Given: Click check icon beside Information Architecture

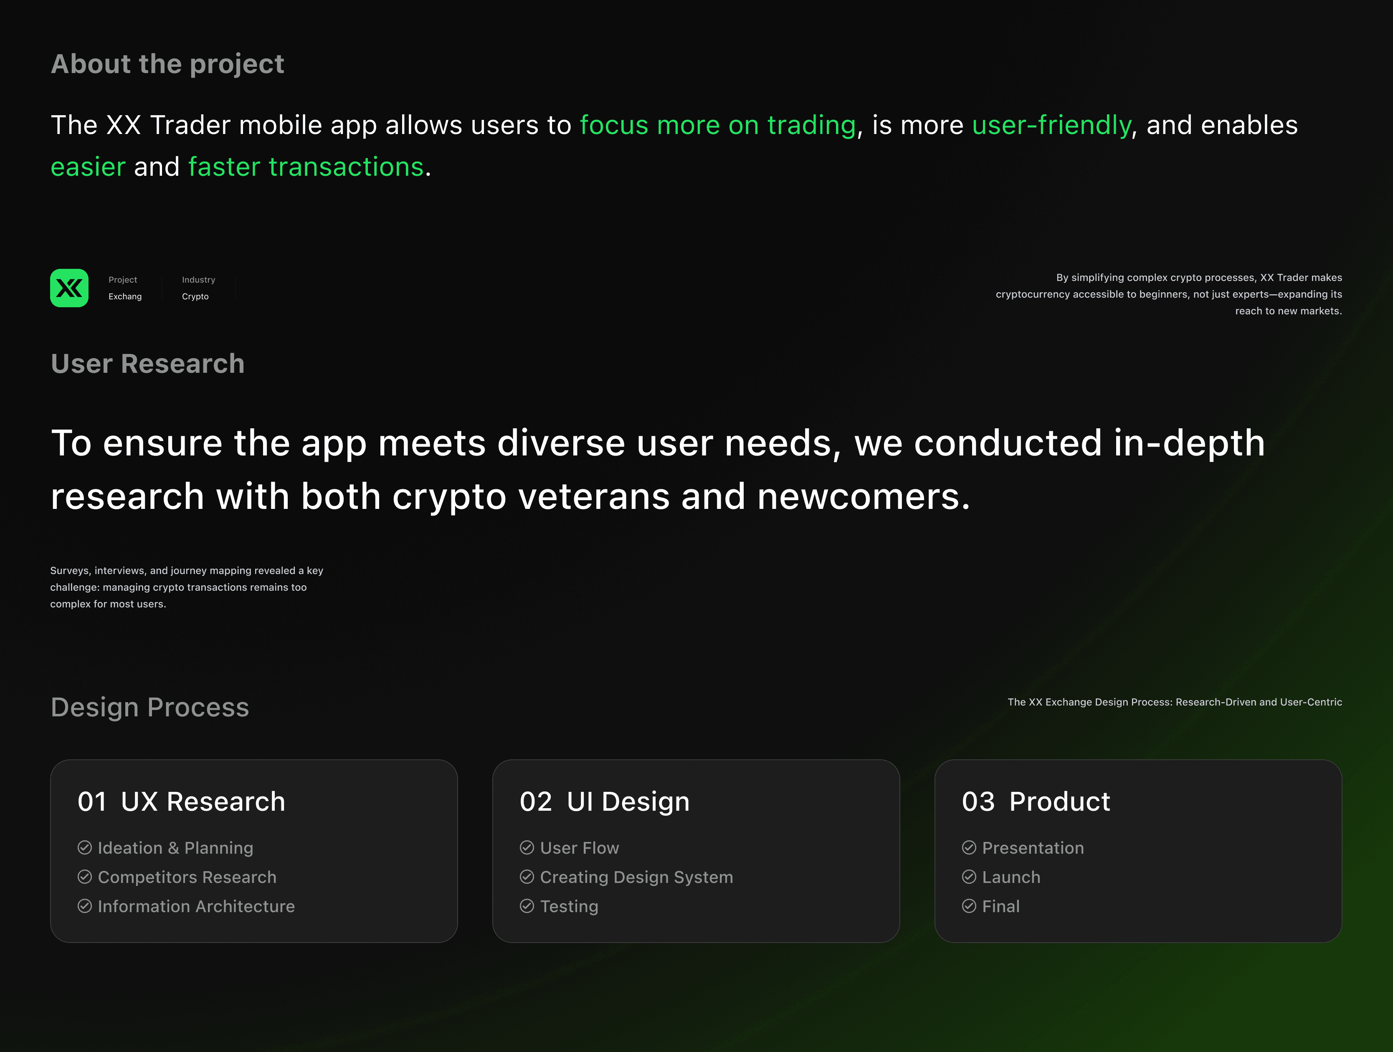Looking at the screenshot, I should (85, 906).
